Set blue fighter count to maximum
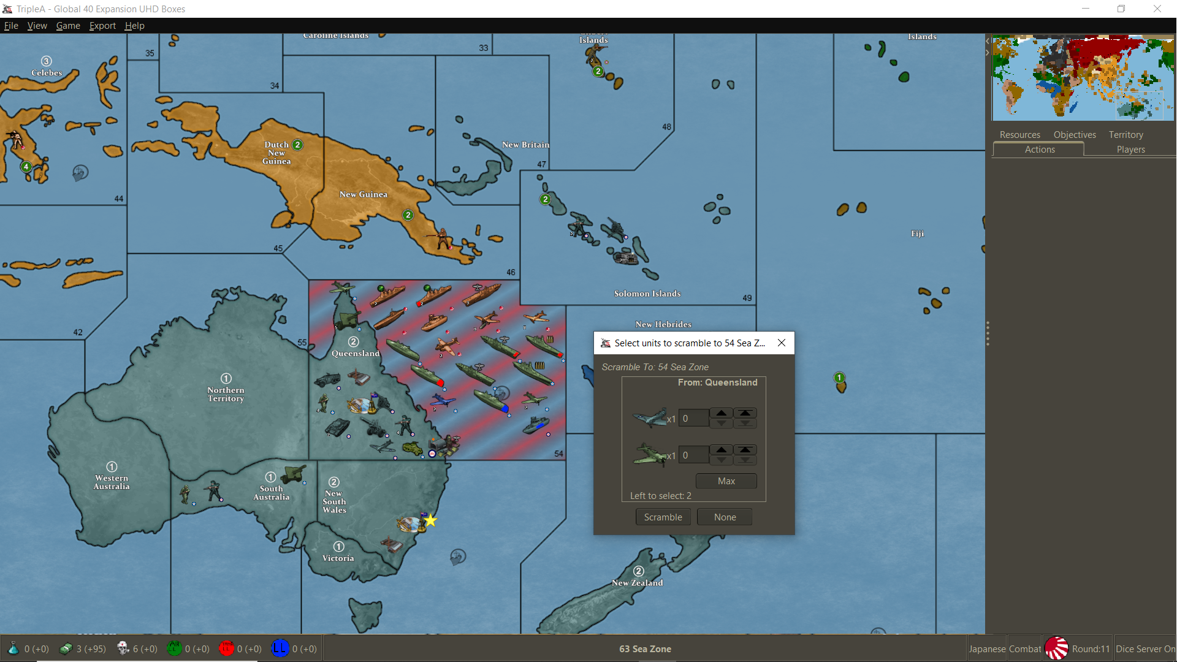1177x662 pixels. click(745, 414)
